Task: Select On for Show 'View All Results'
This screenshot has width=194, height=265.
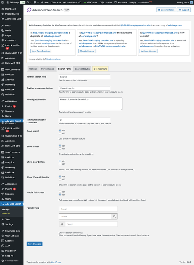Action: point(60,177)
